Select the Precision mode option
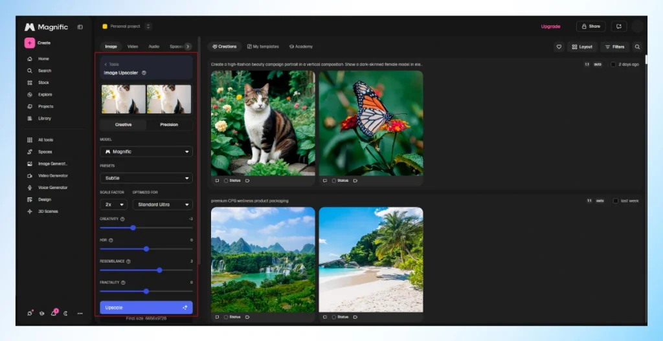Viewport: 663px width, 341px height. click(169, 125)
